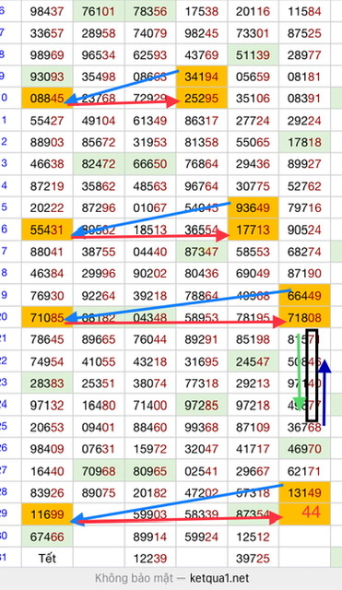Select the orange cell 71085

pyautogui.click(x=47, y=317)
